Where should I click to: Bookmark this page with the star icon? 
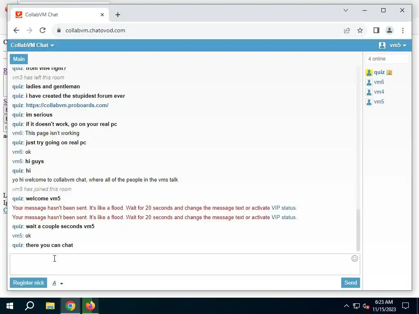pyautogui.click(x=360, y=30)
